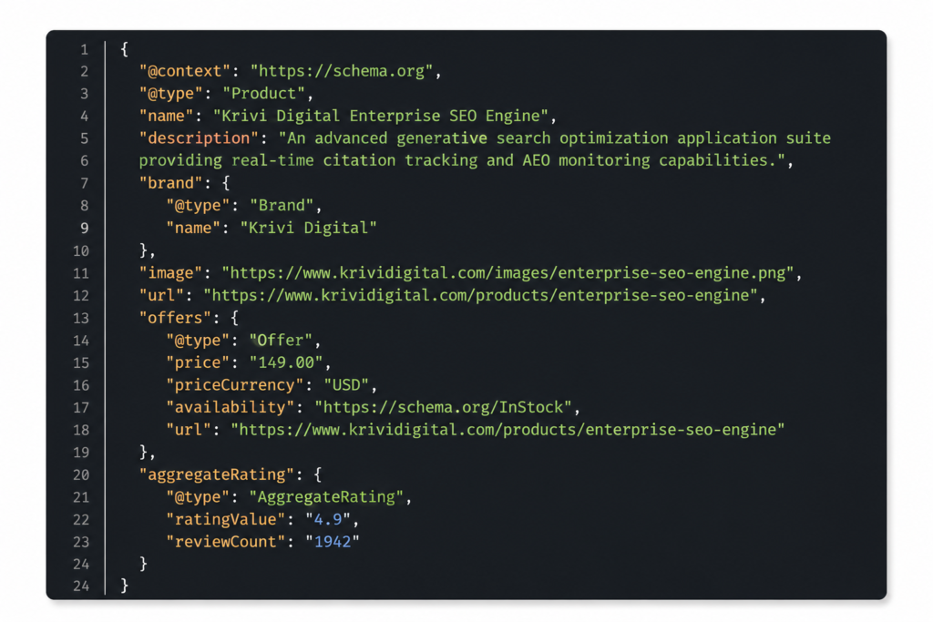Click the "priceCurrency" key

tap(235, 385)
